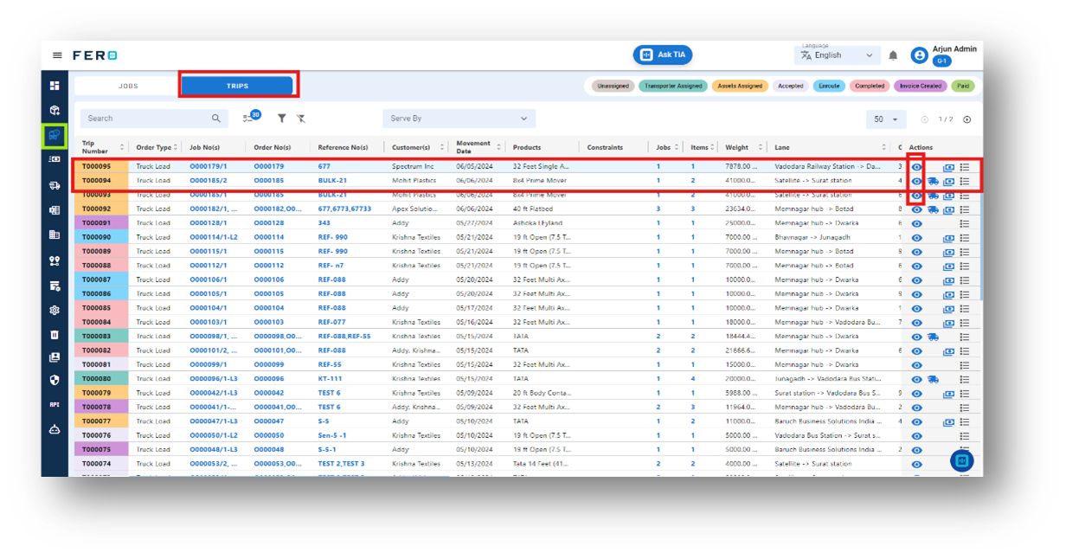Select the Paid status chip

[x=962, y=86]
